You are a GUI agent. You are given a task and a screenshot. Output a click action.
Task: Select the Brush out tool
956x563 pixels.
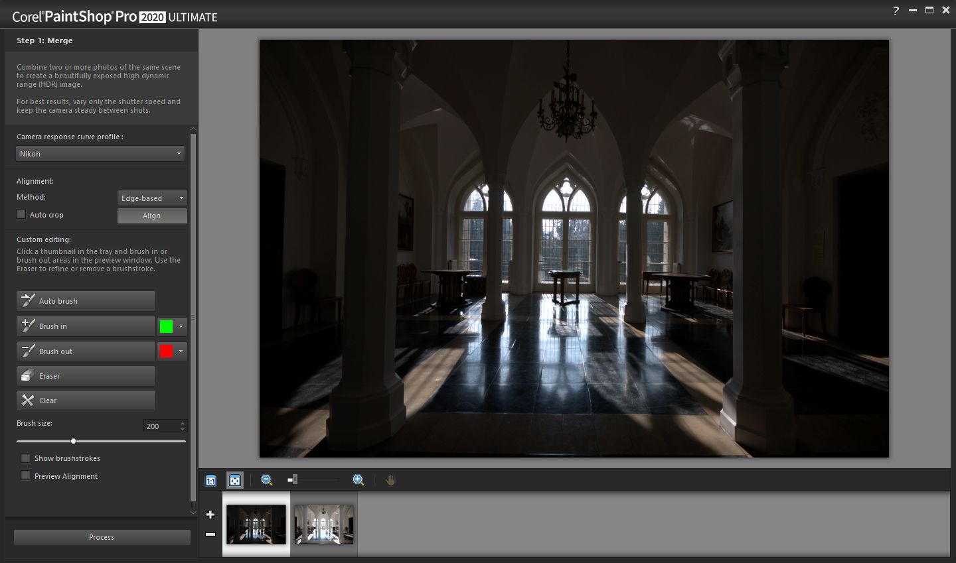click(x=85, y=351)
